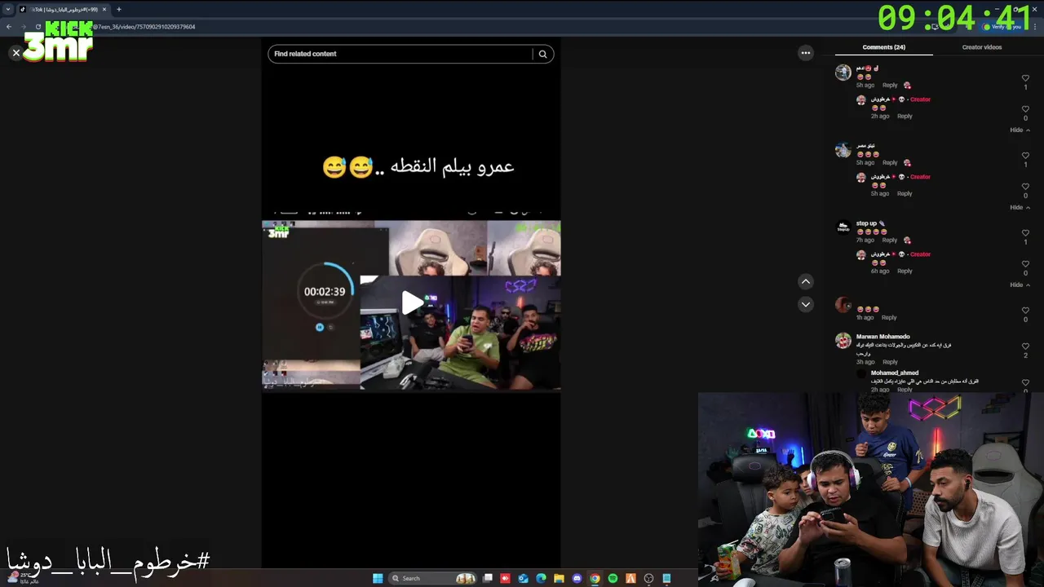Image resolution: width=1044 pixels, height=587 pixels.
Task: Hide replies under the نيتو مصر comment
Action: pyautogui.click(x=1020, y=208)
